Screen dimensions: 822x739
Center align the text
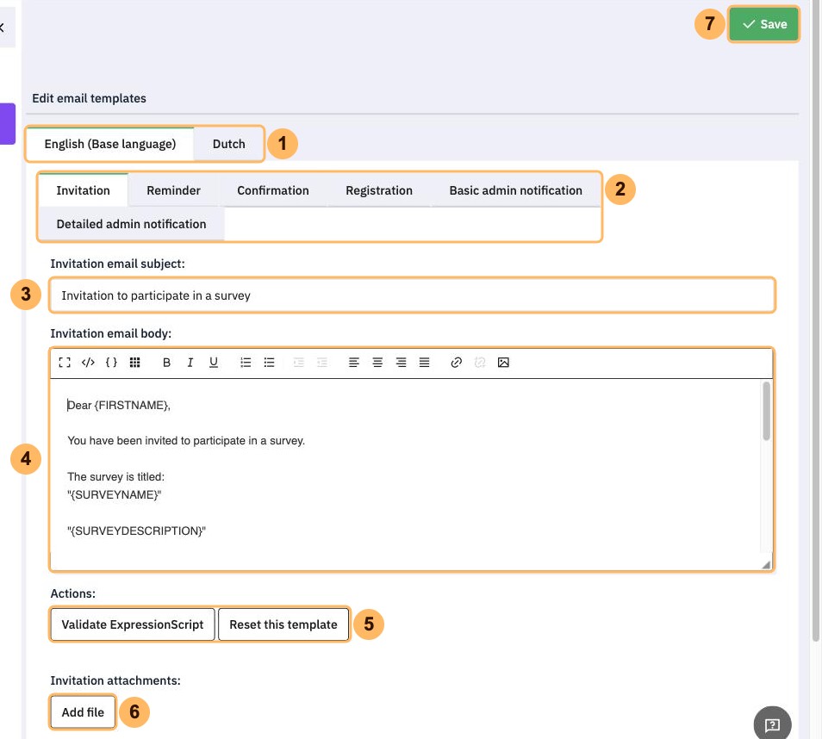377,362
